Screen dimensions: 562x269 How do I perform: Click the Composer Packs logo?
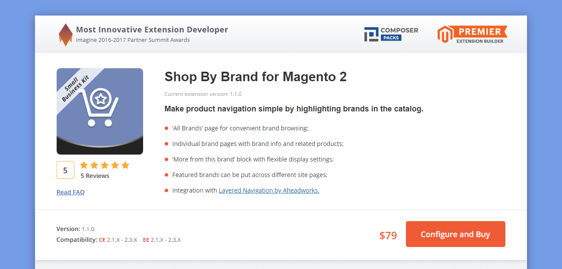click(391, 34)
